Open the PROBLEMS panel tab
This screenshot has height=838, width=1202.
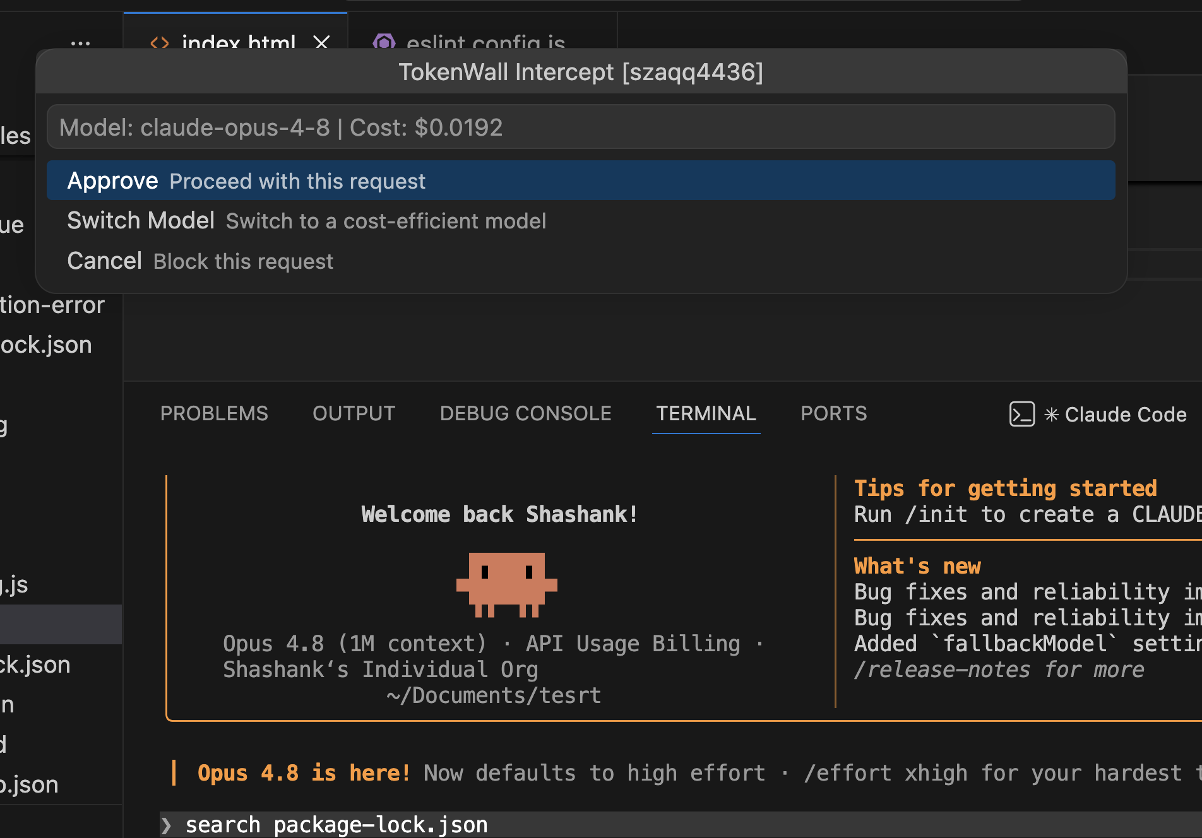(214, 413)
